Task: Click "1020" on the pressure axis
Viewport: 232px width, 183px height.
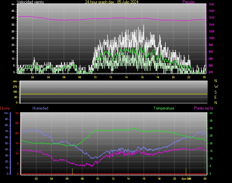Action: coord(211,11)
